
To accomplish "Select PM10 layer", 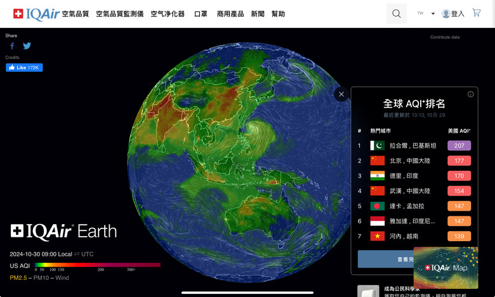I will 41,278.
